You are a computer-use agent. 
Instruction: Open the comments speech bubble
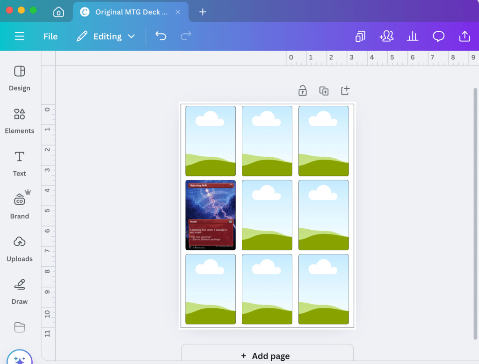[x=438, y=36]
